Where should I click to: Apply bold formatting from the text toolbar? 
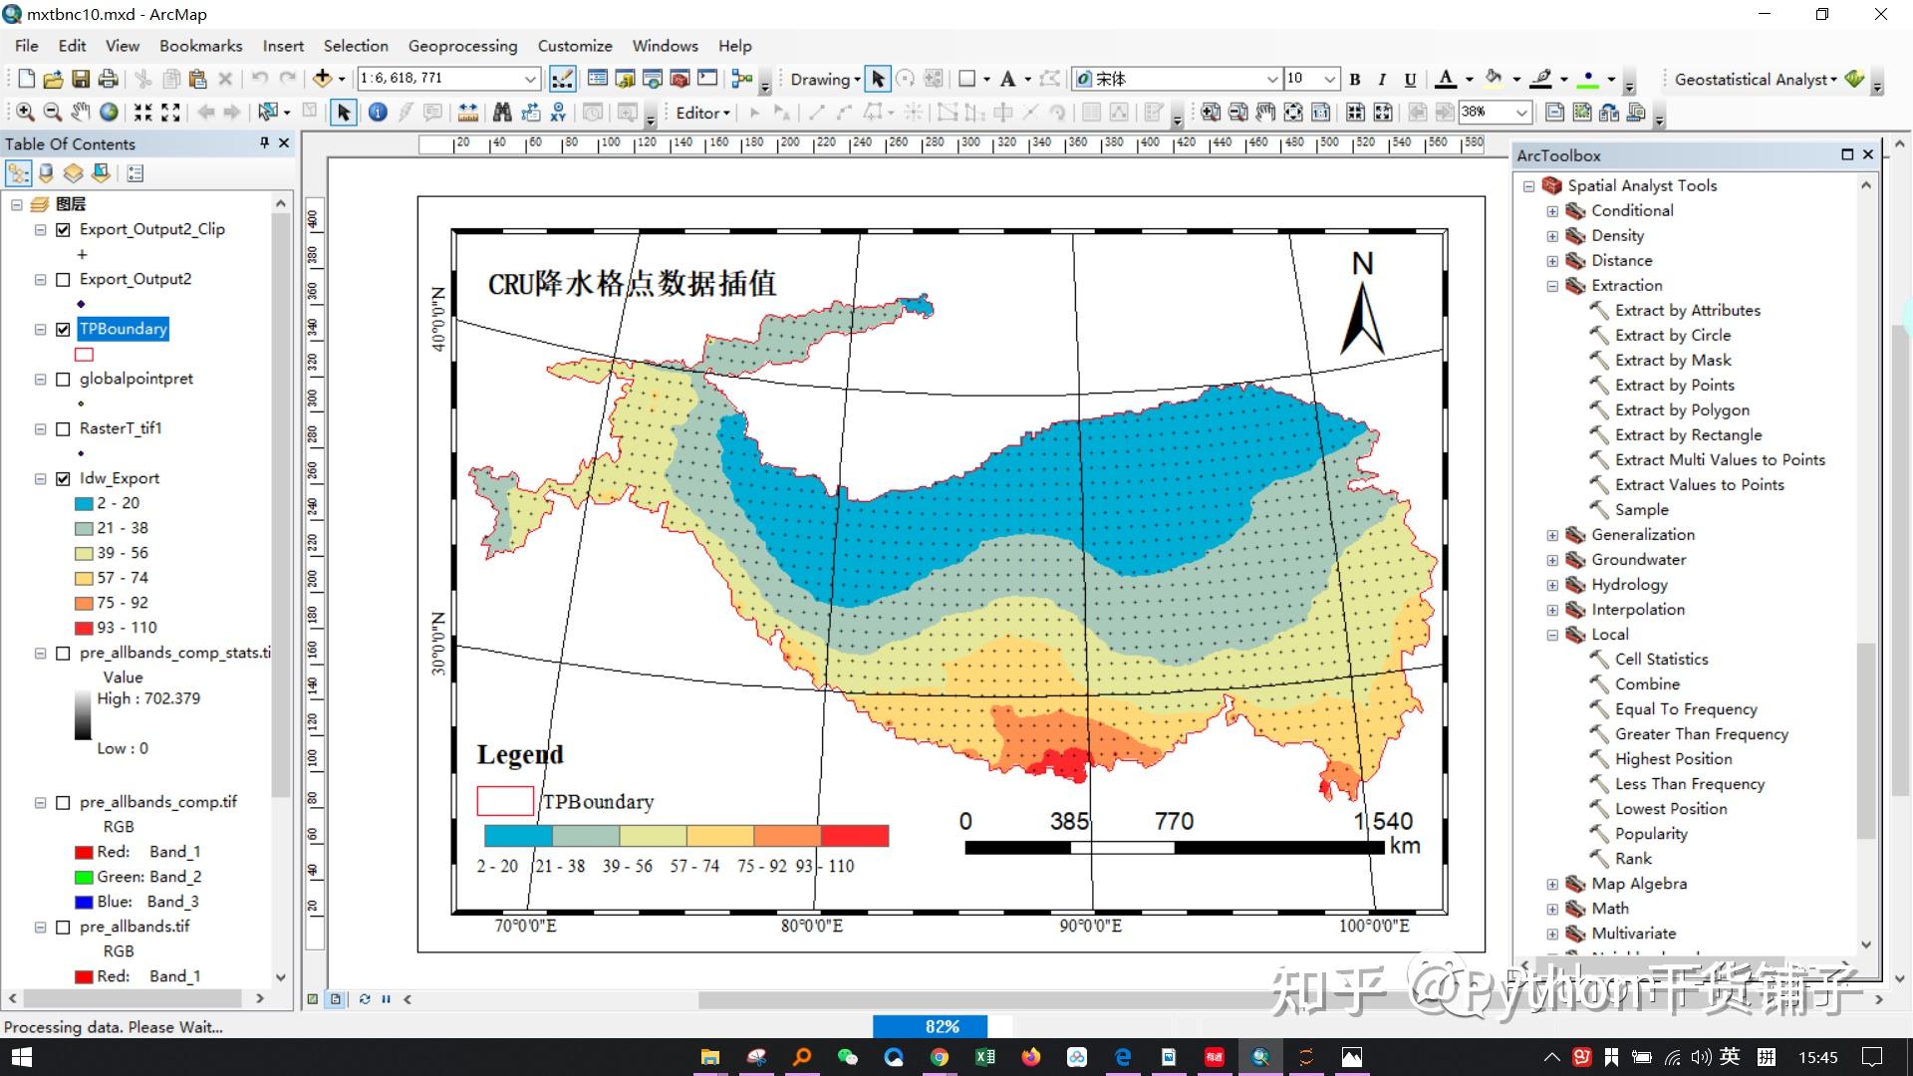click(1354, 78)
